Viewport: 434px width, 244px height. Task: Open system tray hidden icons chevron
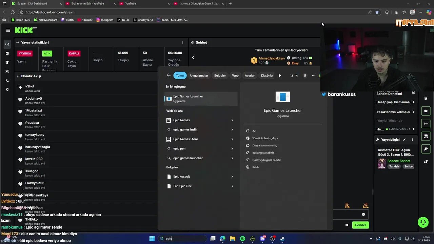coord(371,239)
